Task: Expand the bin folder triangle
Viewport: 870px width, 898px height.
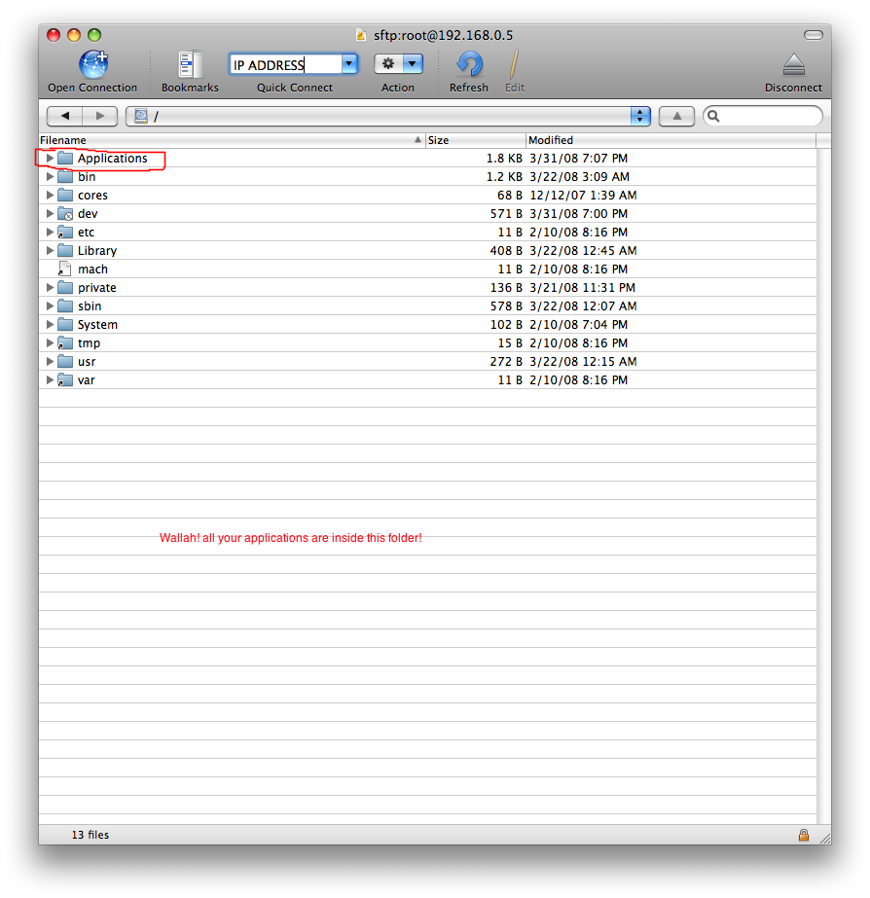Action: pos(50,176)
